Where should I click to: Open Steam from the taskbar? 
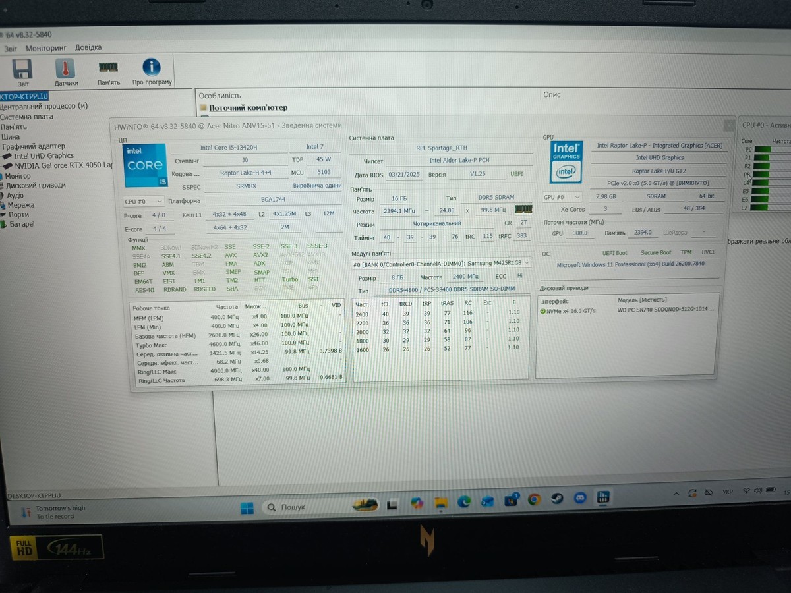pos(557,499)
